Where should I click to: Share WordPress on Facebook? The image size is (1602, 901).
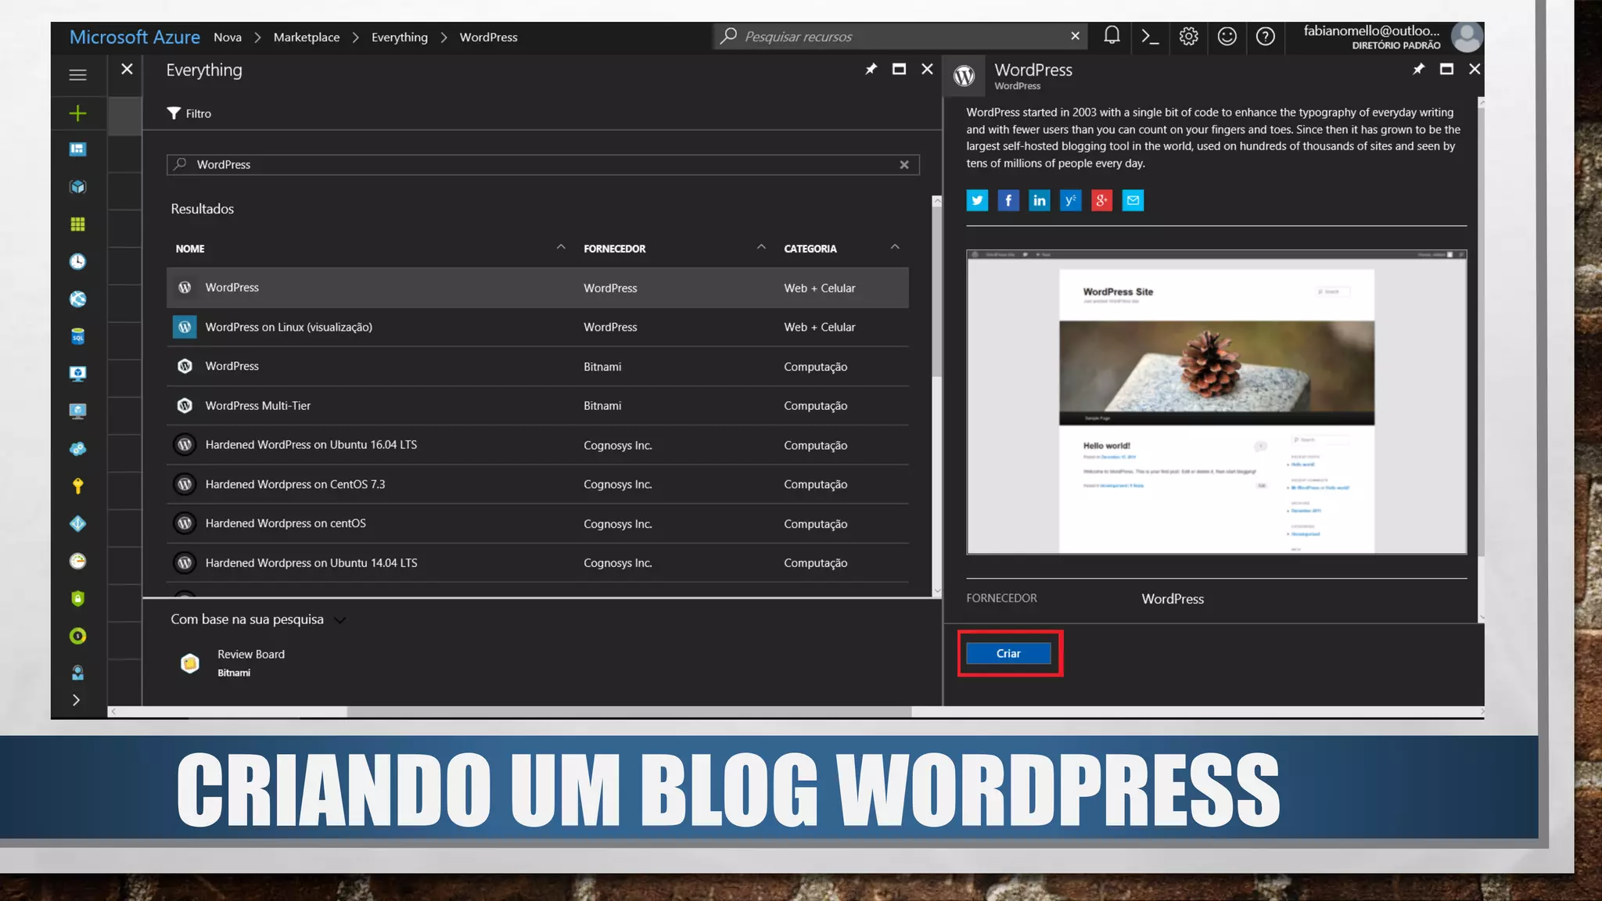[1008, 200]
